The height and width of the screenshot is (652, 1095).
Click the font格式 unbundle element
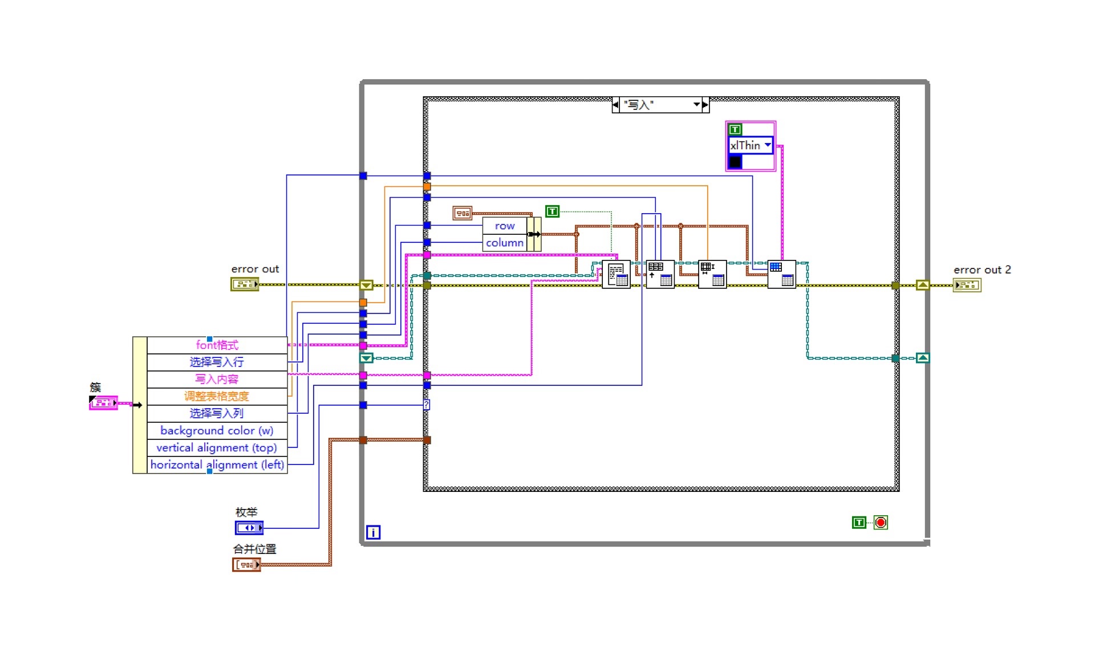(x=217, y=345)
